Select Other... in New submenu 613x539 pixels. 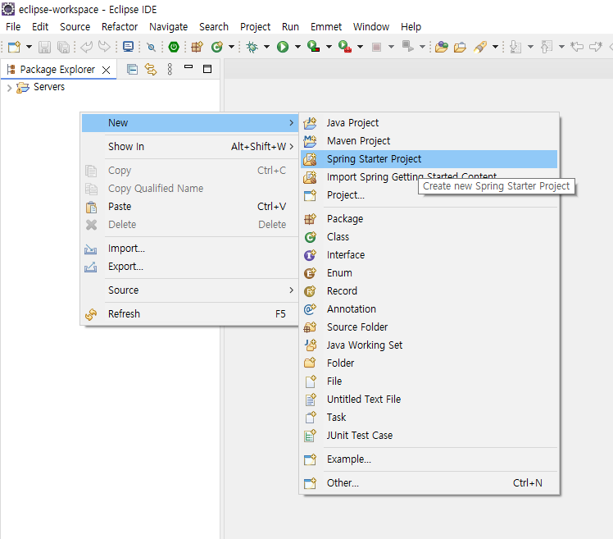429,483
